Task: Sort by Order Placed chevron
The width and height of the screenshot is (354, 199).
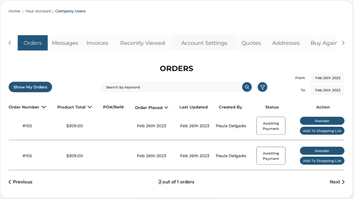Action: pyautogui.click(x=166, y=108)
